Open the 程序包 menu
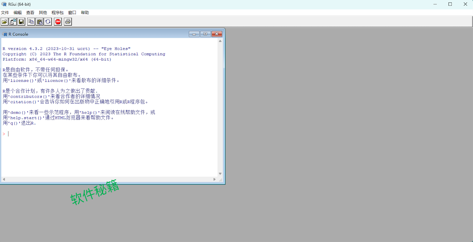The width and height of the screenshot is (473, 242). click(57, 12)
